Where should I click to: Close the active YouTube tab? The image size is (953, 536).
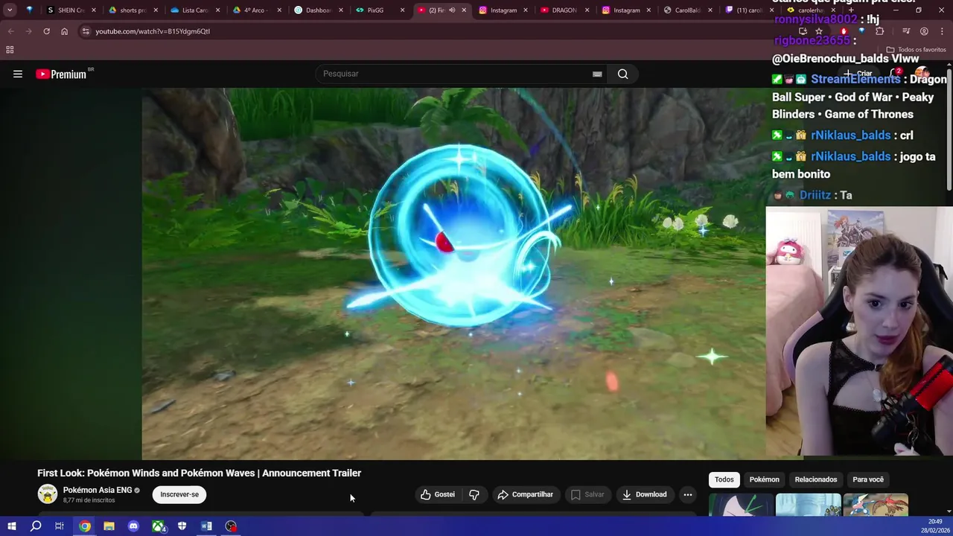pos(464,10)
